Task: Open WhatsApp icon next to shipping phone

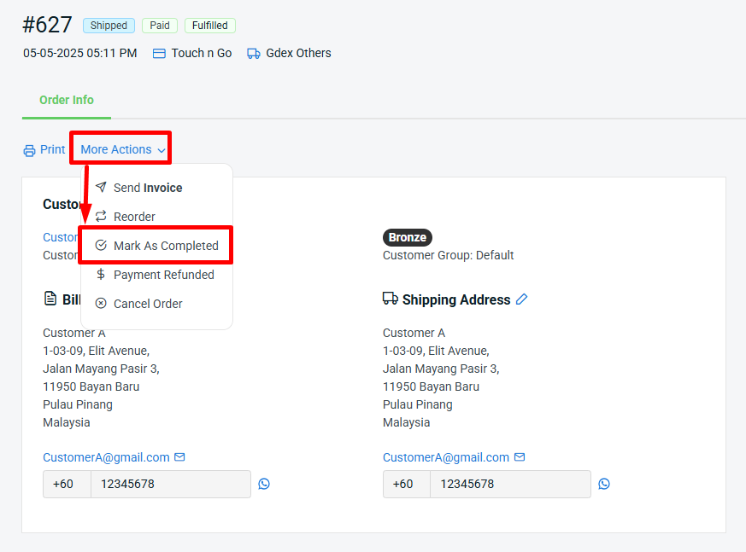Action: coord(604,484)
